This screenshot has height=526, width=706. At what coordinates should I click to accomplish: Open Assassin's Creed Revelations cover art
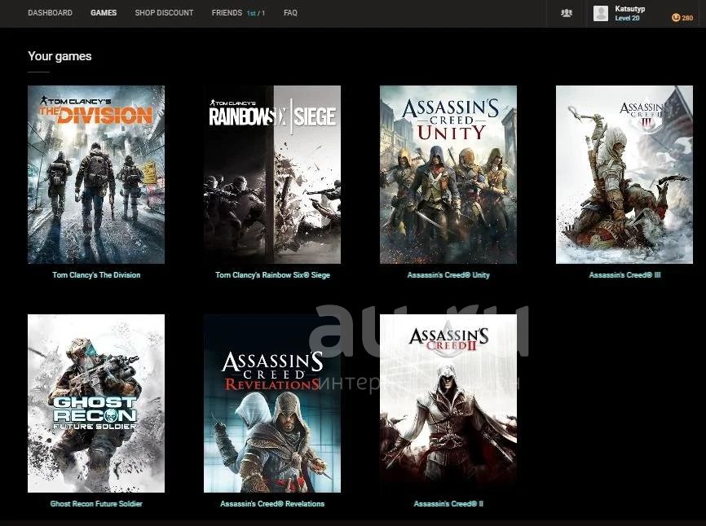pyautogui.click(x=272, y=403)
